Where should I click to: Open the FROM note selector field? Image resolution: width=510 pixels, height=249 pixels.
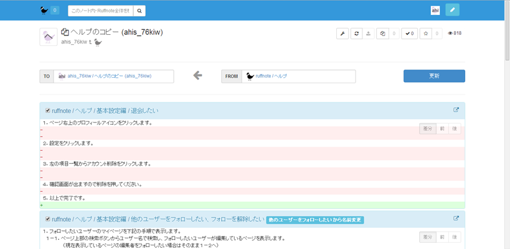click(298, 76)
